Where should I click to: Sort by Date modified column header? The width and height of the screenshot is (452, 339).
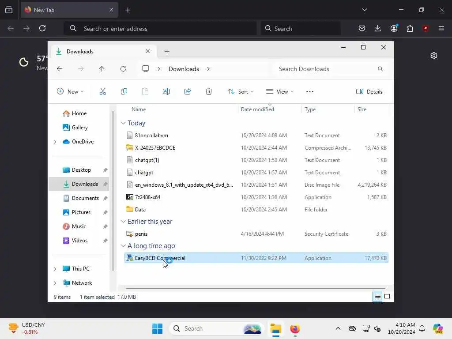257,109
